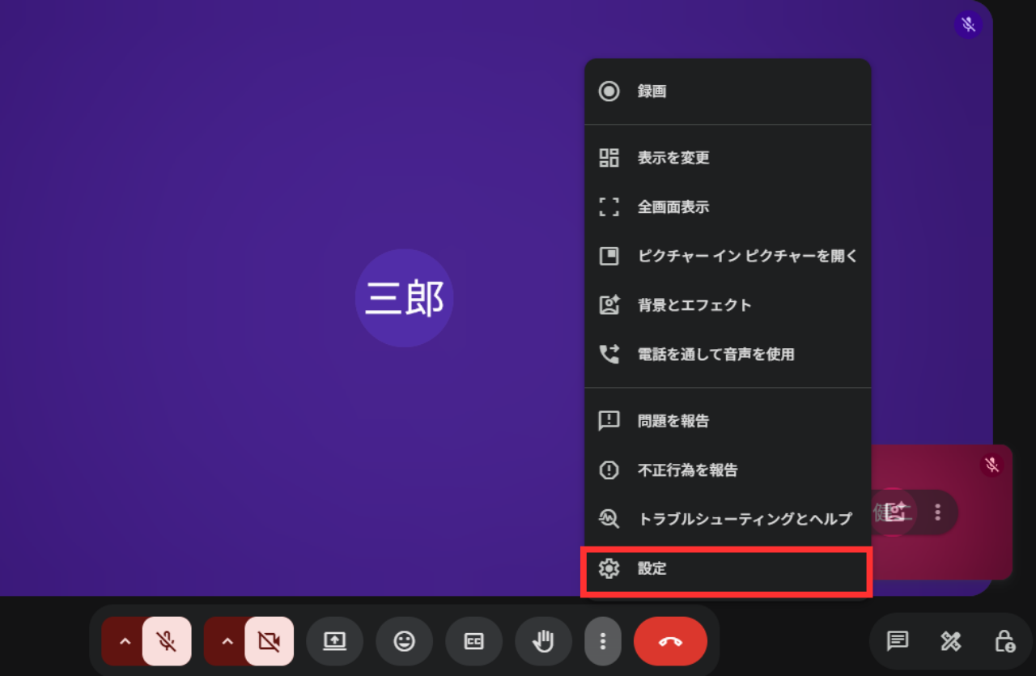Open 背景とエフェクト menu item

(x=728, y=305)
